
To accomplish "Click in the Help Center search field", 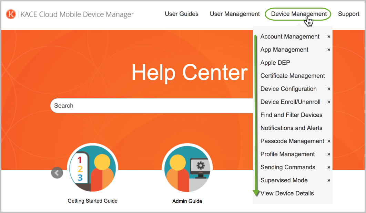I will [152, 106].
